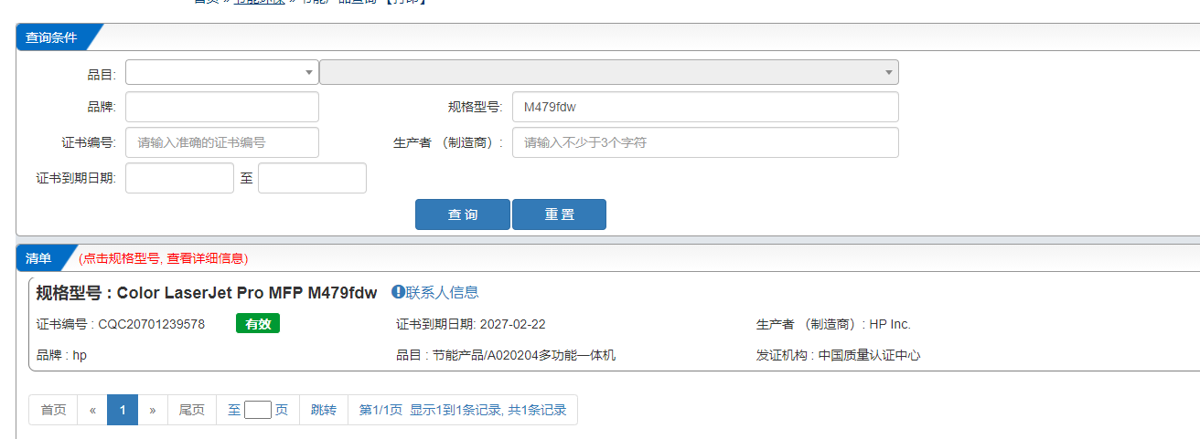1200x439 pixels.
Task: Click the expiry date 2027-02-22
Action: coord(512,324)
